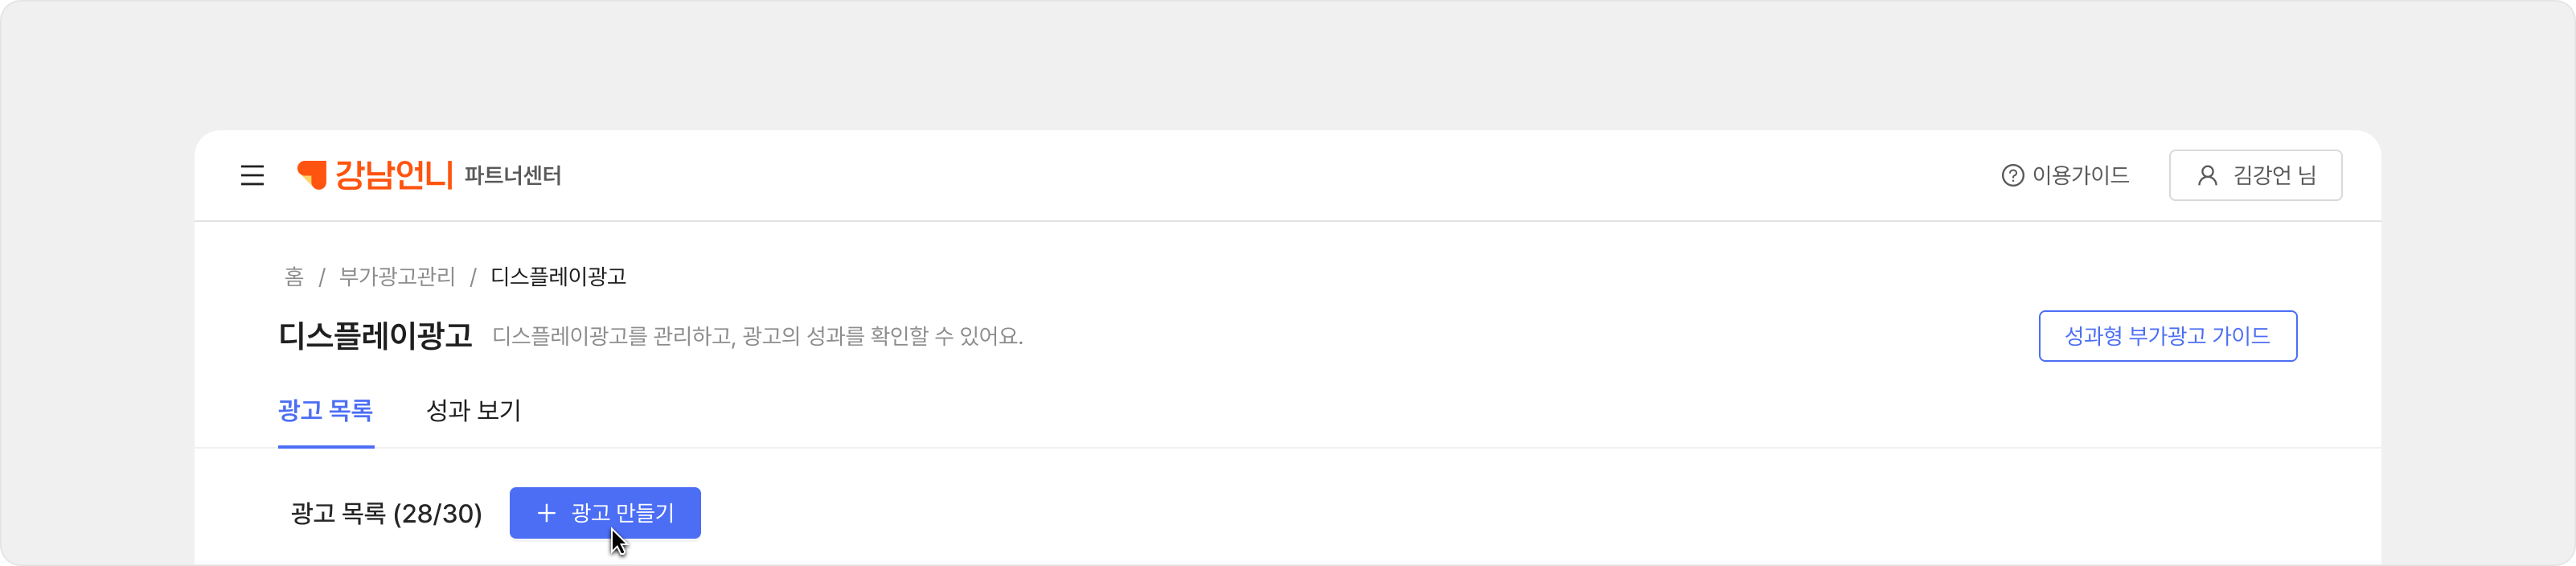Viewport: 2576px width, 566px height.
Task: Navigate to 부가광고관리 breadcrumb link
Action: pyautogui.click(x=397, y=277)
